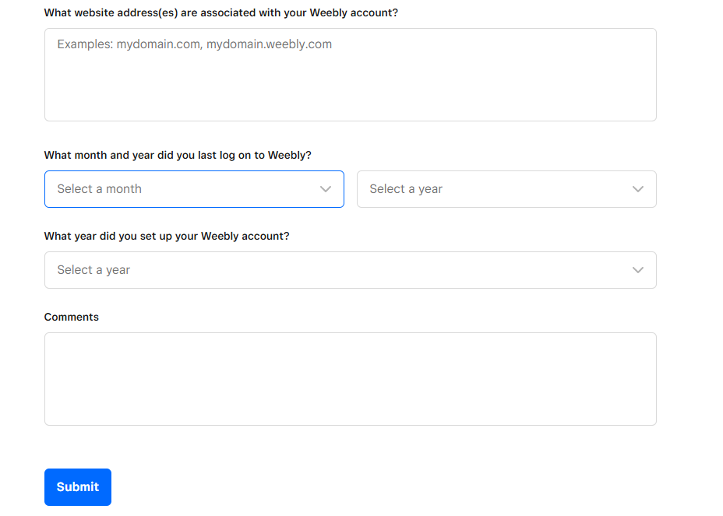Click the month dropdown chevron arrow

(x=326, y=189)
